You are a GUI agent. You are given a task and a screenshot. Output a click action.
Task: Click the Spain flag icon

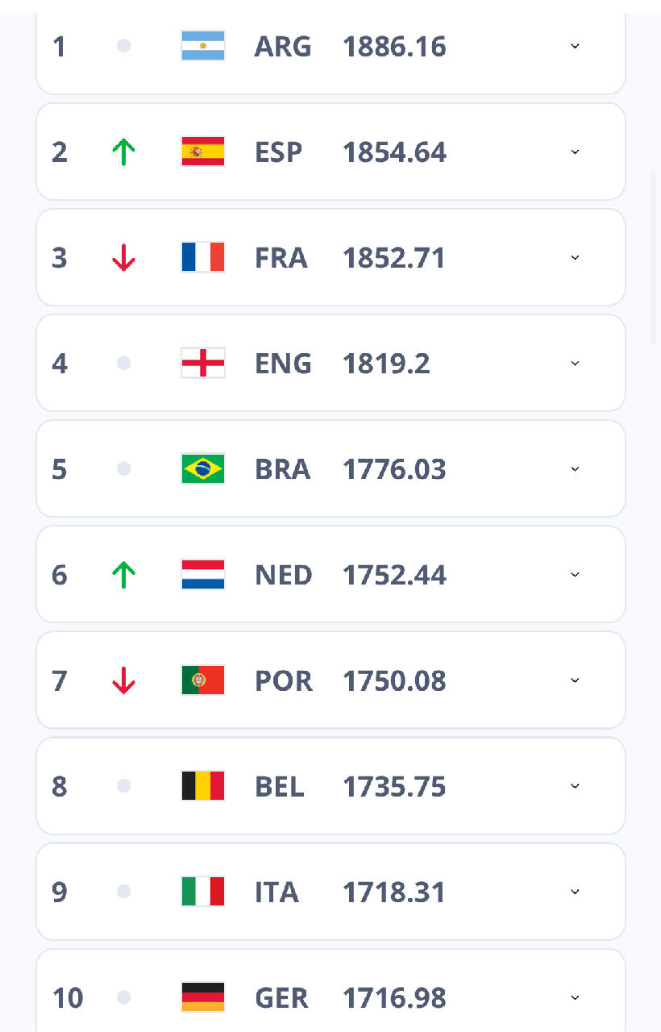click(203, 152)
